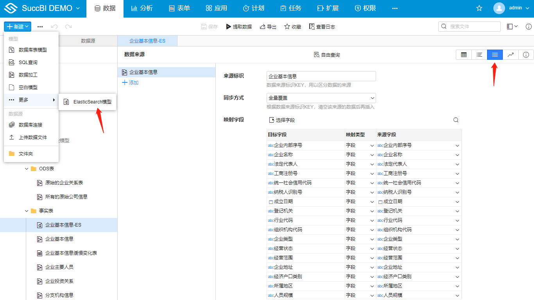
Task: Switch to the data source lines view icon
Action: [x=495, y=55]
